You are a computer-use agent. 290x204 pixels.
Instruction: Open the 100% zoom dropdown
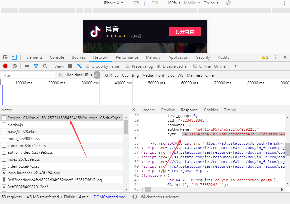point(174,3)
